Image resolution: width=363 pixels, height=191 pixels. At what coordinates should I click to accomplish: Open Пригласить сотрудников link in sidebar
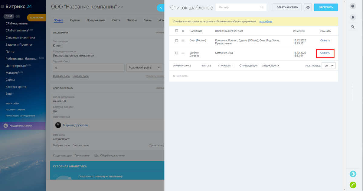pyautogui.click(x=20, y=116)
